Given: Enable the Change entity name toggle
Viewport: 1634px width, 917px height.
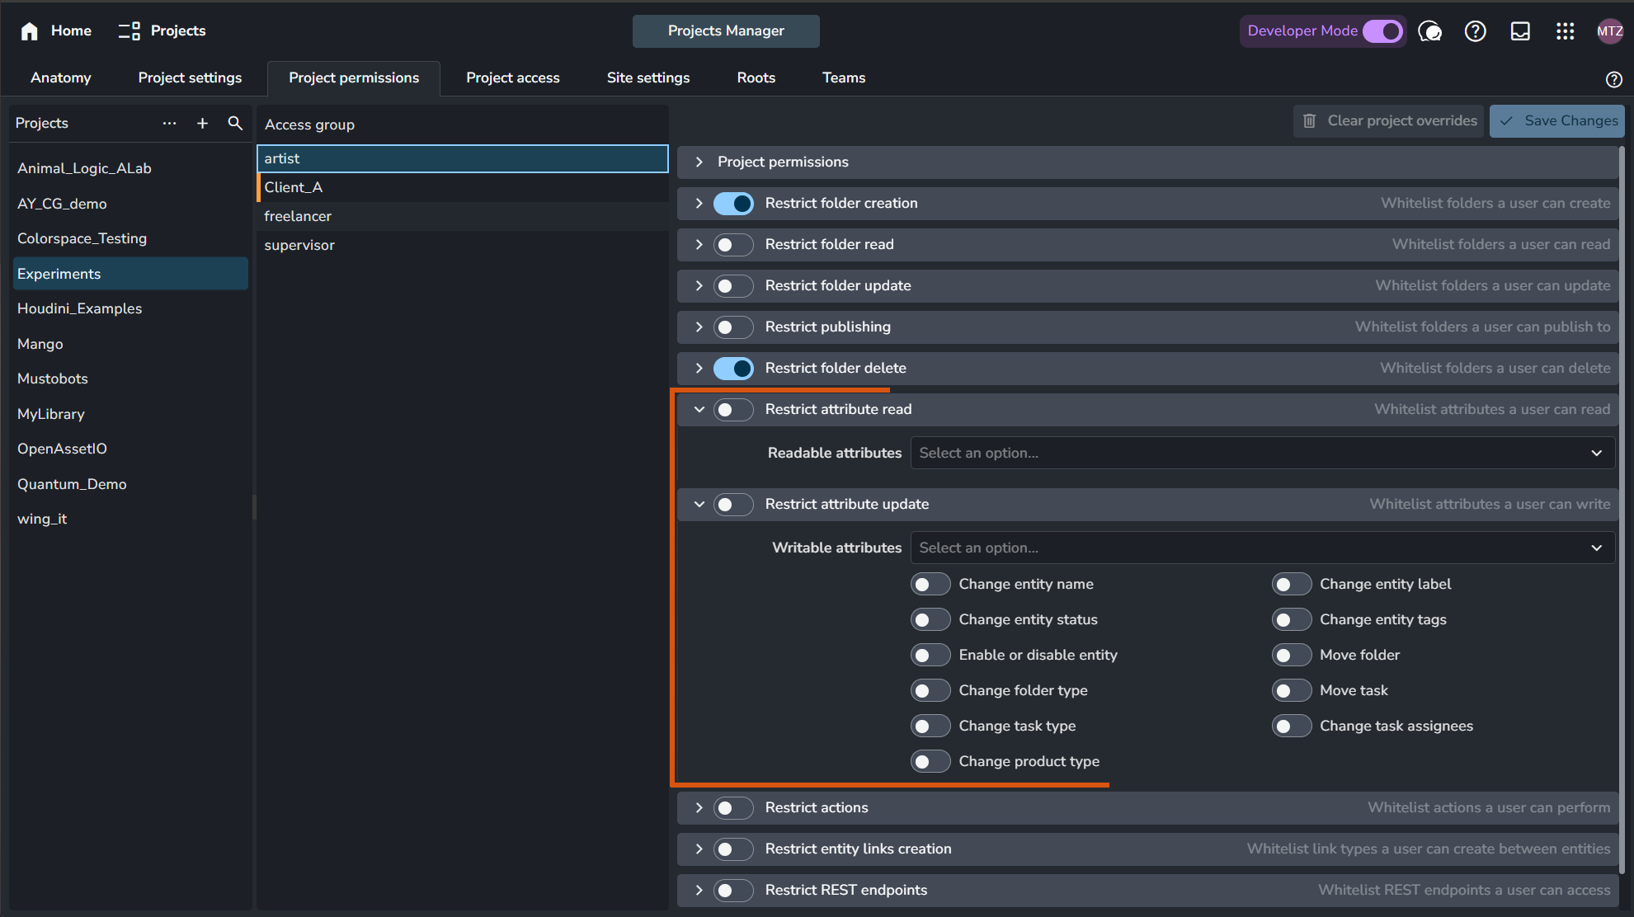Looking at the screenshot, I should coord(930,584).
